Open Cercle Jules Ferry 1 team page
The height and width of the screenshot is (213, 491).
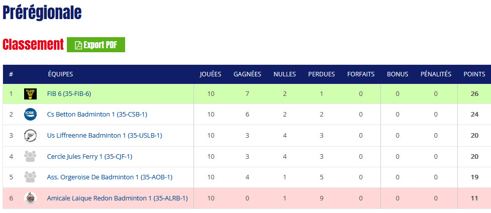(x=89, y=156)
